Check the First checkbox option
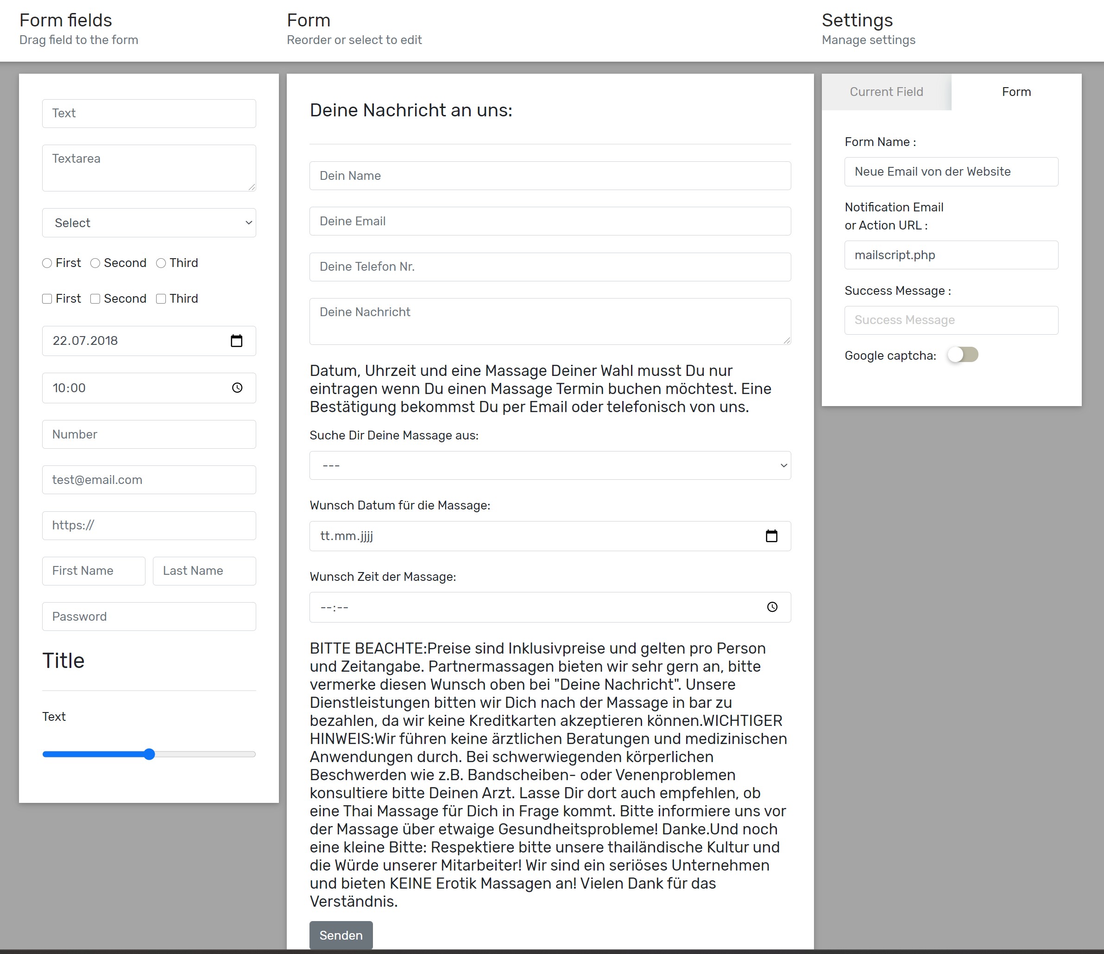The image size is (1104, 954). pos(47,299)
